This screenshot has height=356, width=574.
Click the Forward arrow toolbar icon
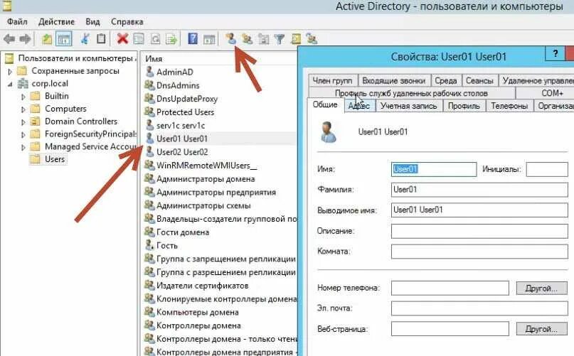pos(25,38)
